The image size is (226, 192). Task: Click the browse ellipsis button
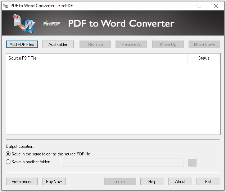pyautogui.click(x=192, y=163)
